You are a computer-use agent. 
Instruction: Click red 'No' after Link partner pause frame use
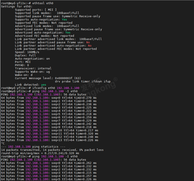[88, 42]
